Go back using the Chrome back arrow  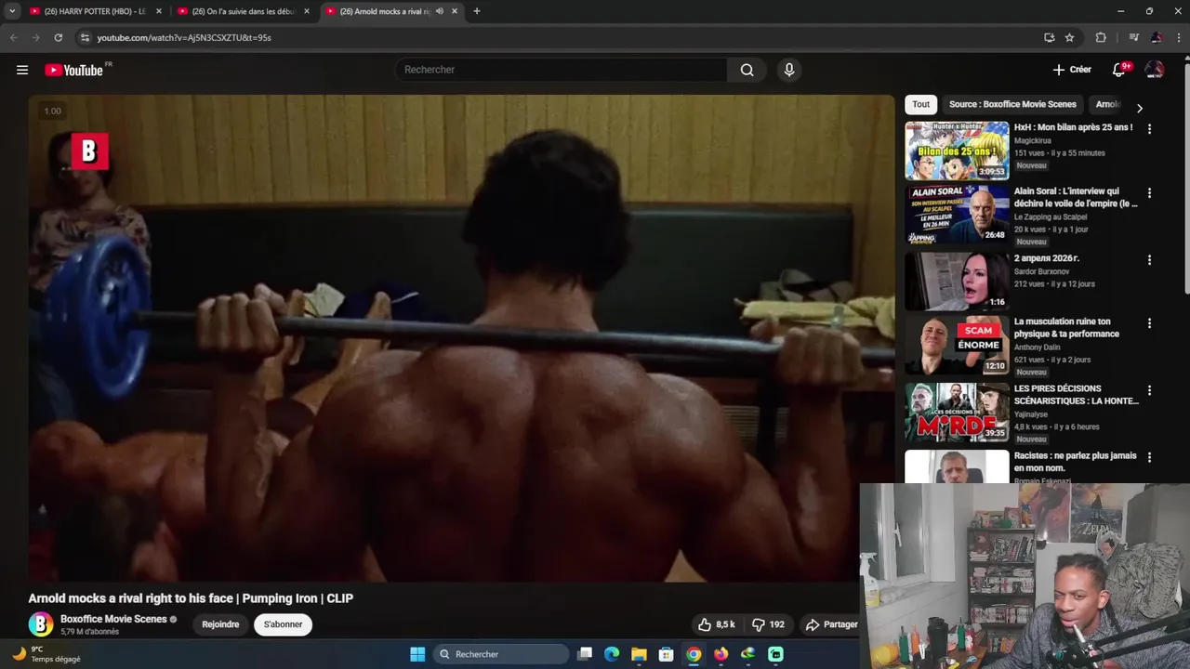click(13, 37)
